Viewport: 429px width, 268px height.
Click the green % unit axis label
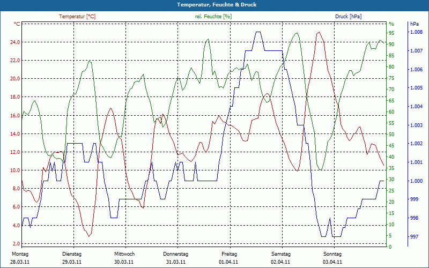[x=391, y=24]
